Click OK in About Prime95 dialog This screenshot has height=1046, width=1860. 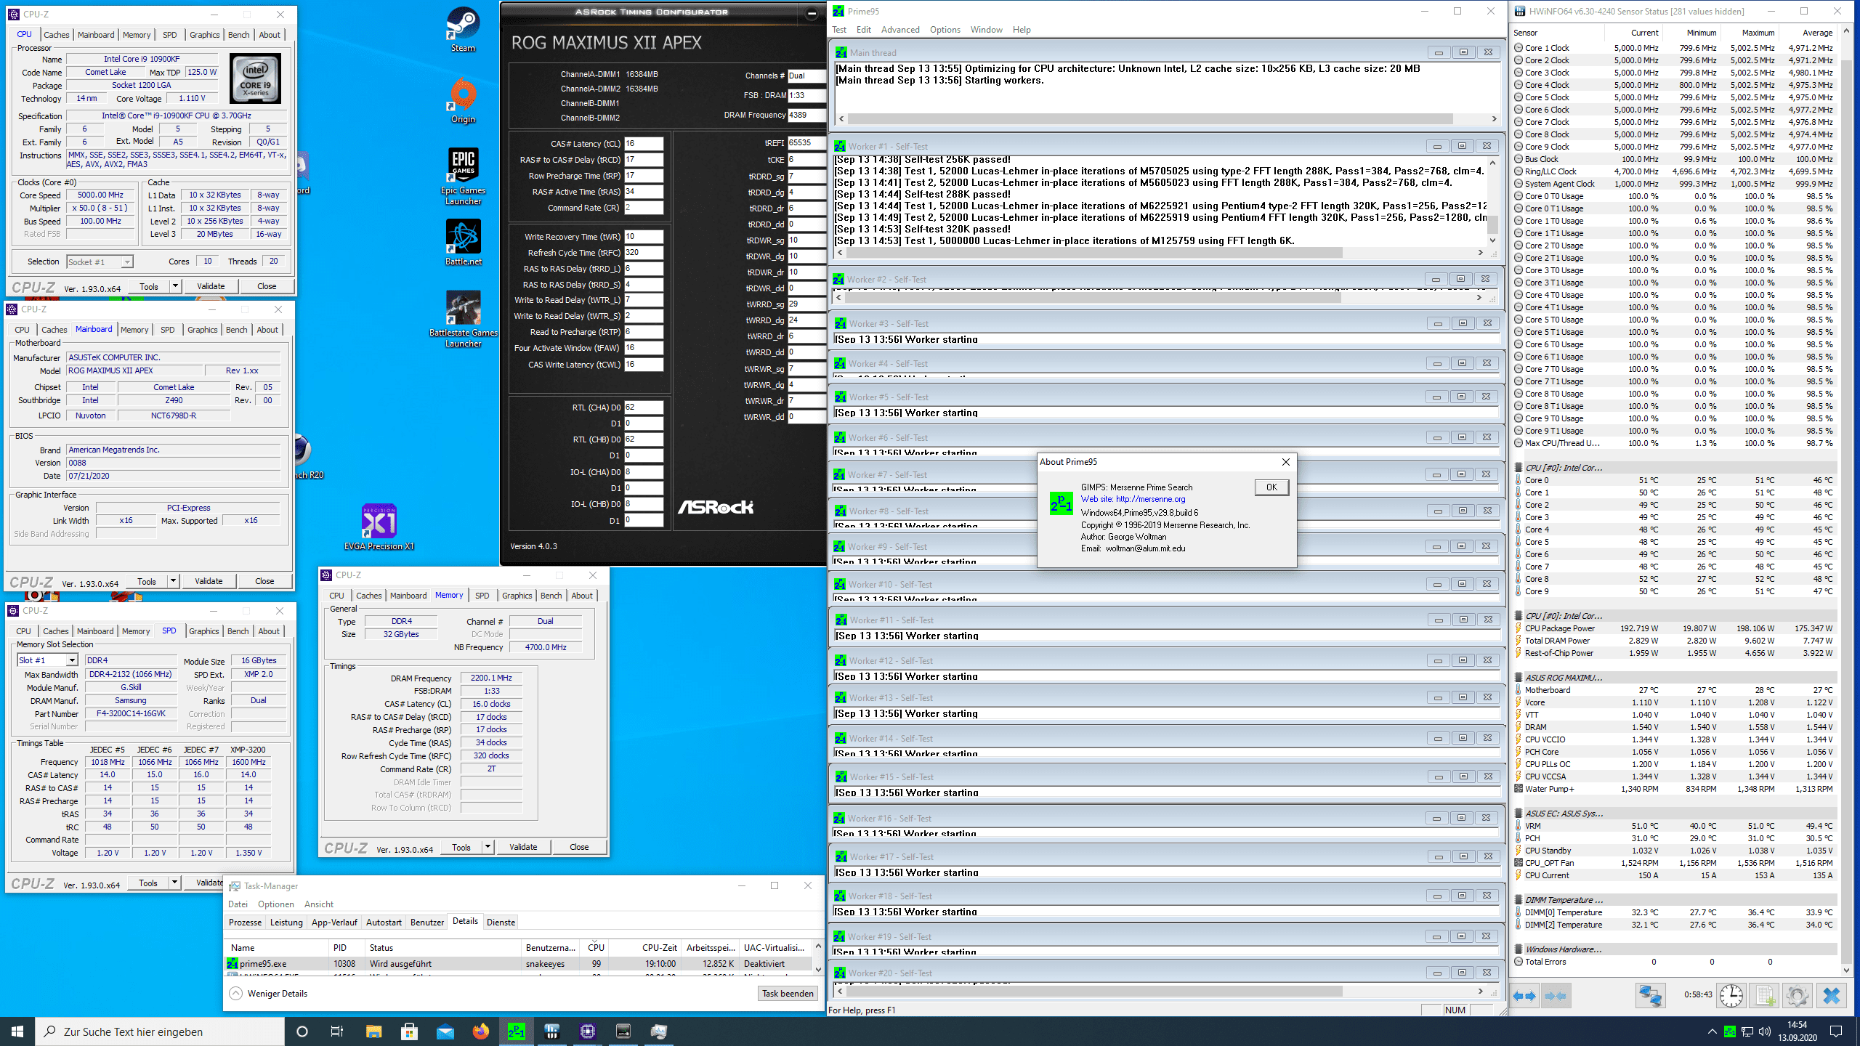tap(1271, 487)
